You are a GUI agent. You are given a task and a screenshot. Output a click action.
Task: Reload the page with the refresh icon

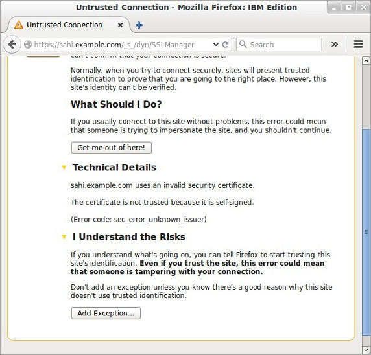pos(226,45)
